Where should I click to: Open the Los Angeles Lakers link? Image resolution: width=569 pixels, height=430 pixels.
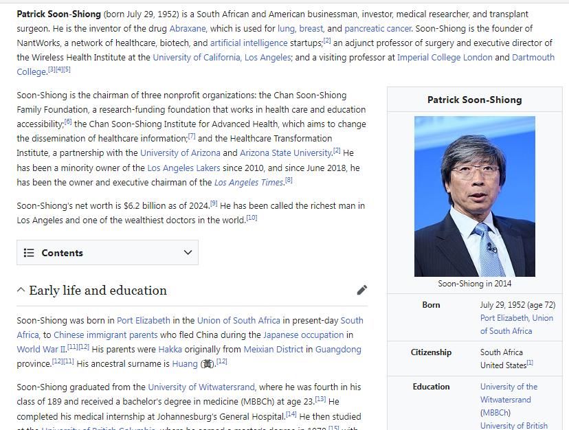click(183, 168)
